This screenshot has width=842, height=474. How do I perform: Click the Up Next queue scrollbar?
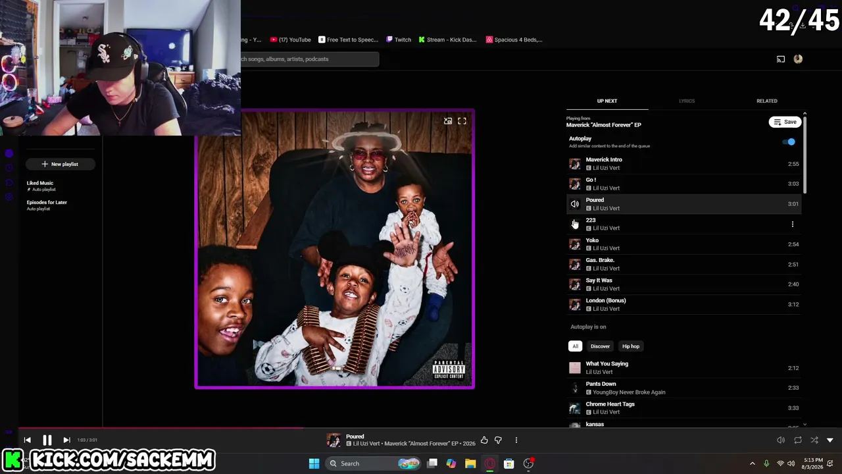tap(805, 155)
